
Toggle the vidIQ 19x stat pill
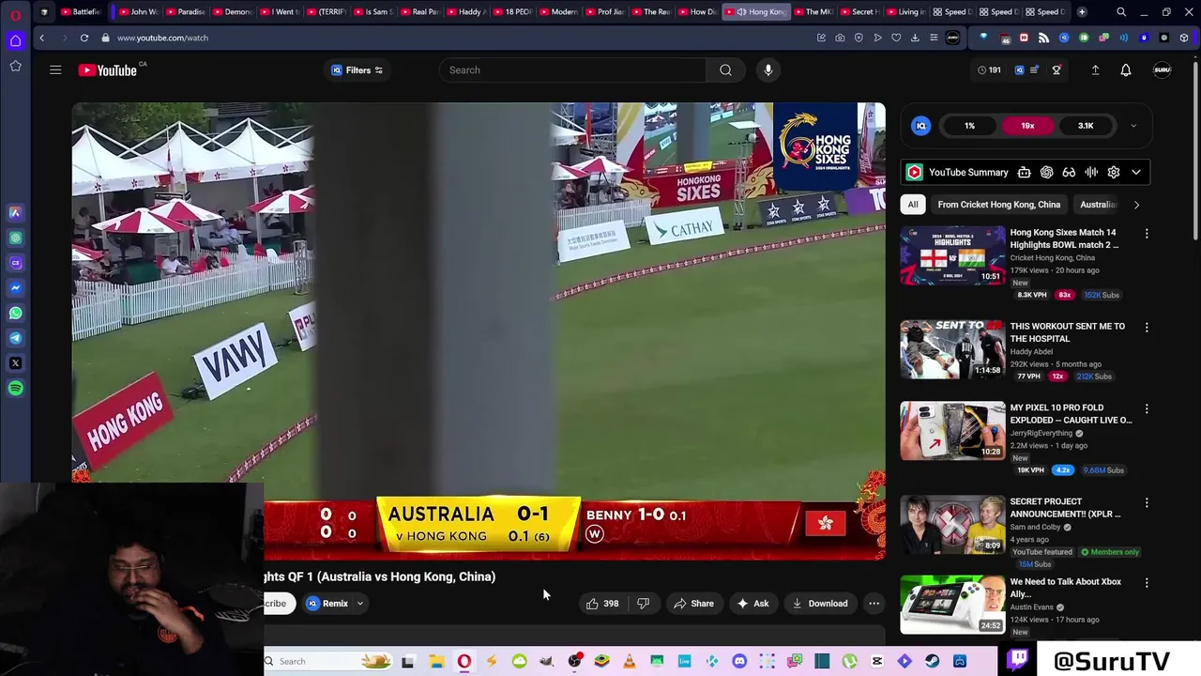(x=1027, y=126)
